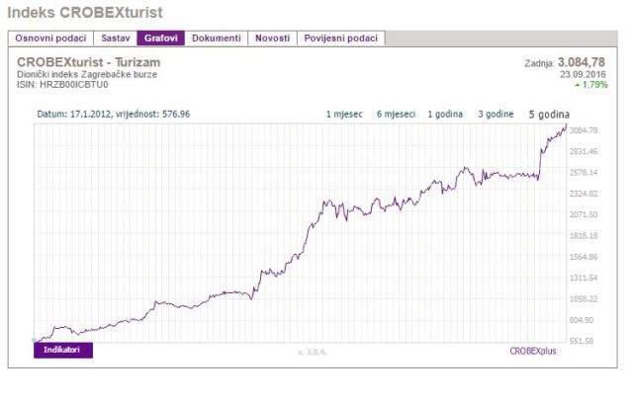Click the ISIN: HRZB00ICBTU0 text
The height and width of the screenshot is (403, 632).
(x=62, y=85)
